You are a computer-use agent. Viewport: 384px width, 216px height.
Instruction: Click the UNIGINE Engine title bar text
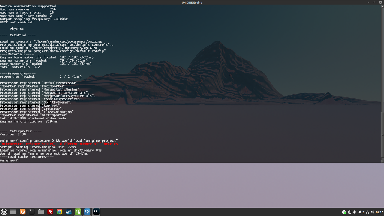pos(192,2)
